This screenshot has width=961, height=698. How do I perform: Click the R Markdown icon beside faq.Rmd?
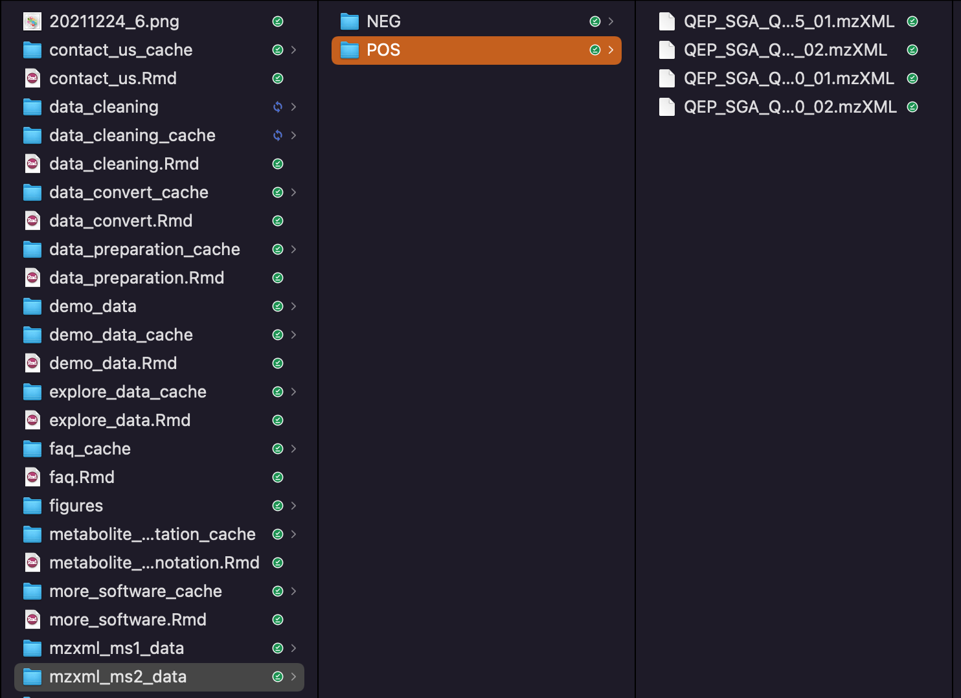[32, 477]
